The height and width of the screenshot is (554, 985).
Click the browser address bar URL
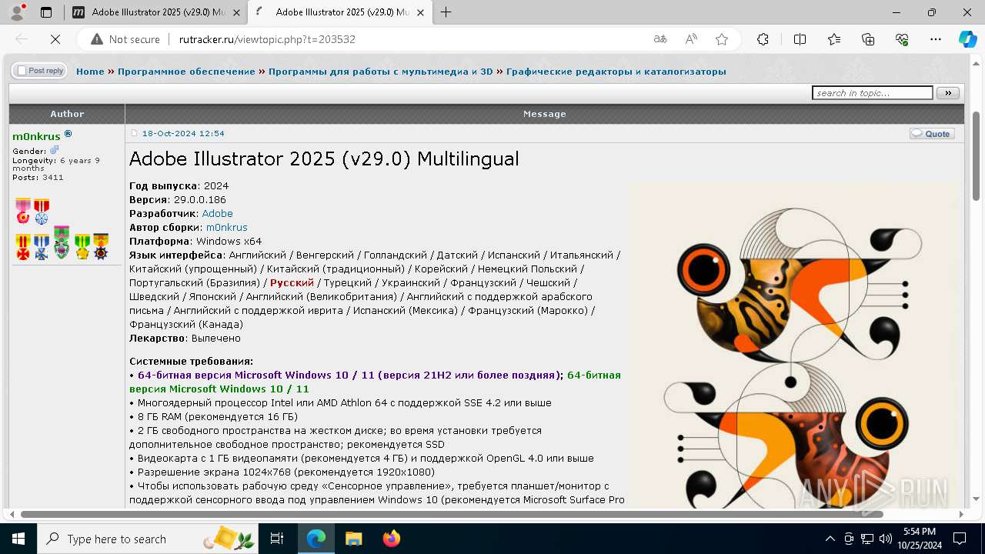click(267, 39)
